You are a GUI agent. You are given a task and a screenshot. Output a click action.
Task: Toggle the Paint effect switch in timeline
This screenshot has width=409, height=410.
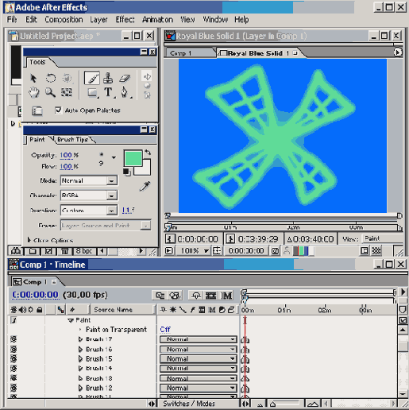[14, 320]
